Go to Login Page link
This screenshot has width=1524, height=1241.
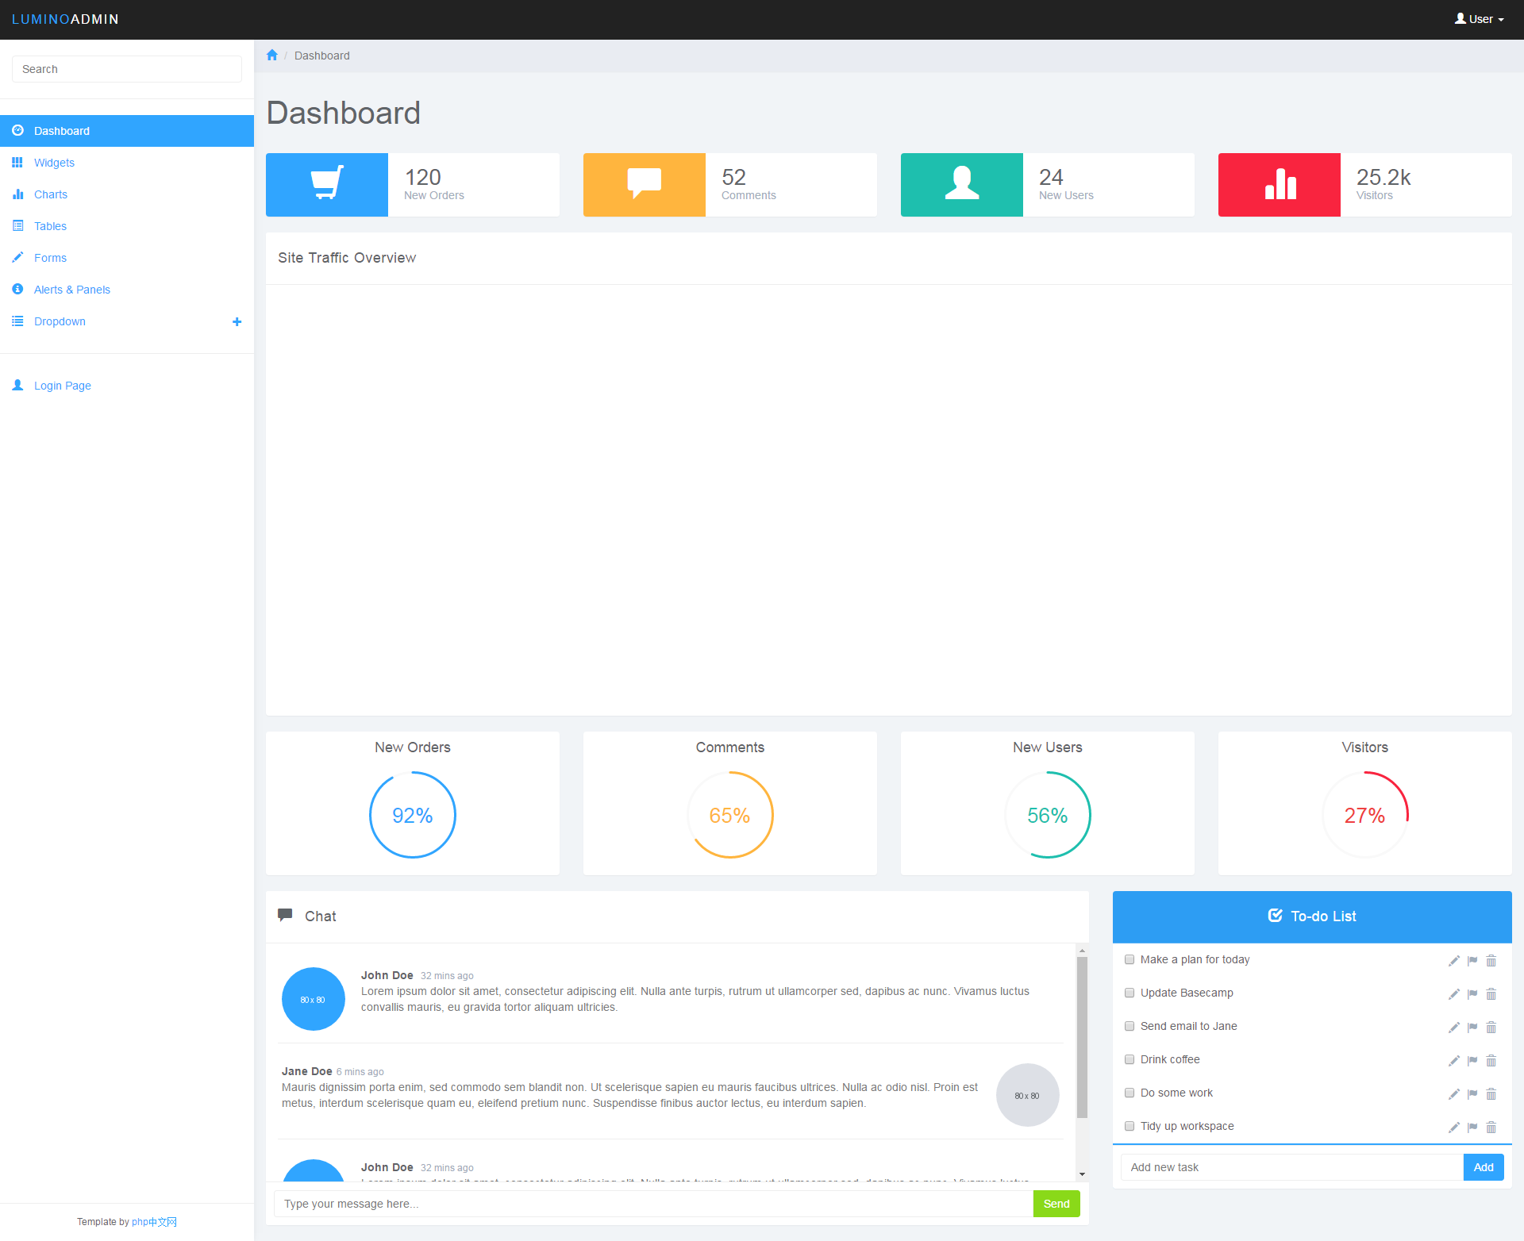(x=127, y=386)
